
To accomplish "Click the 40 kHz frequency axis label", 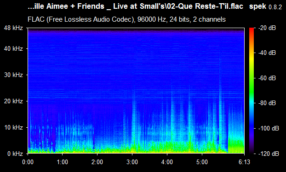I will (x=13, y=49).
